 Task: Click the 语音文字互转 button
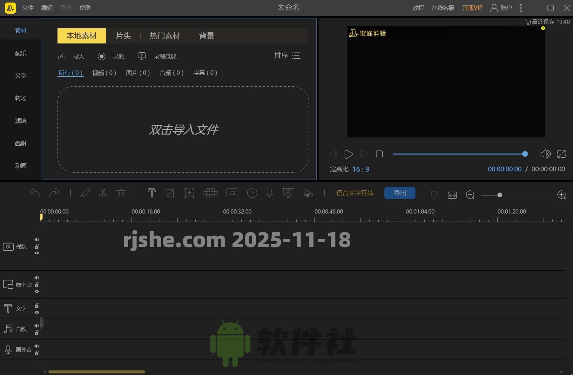[x=354, y=193]
